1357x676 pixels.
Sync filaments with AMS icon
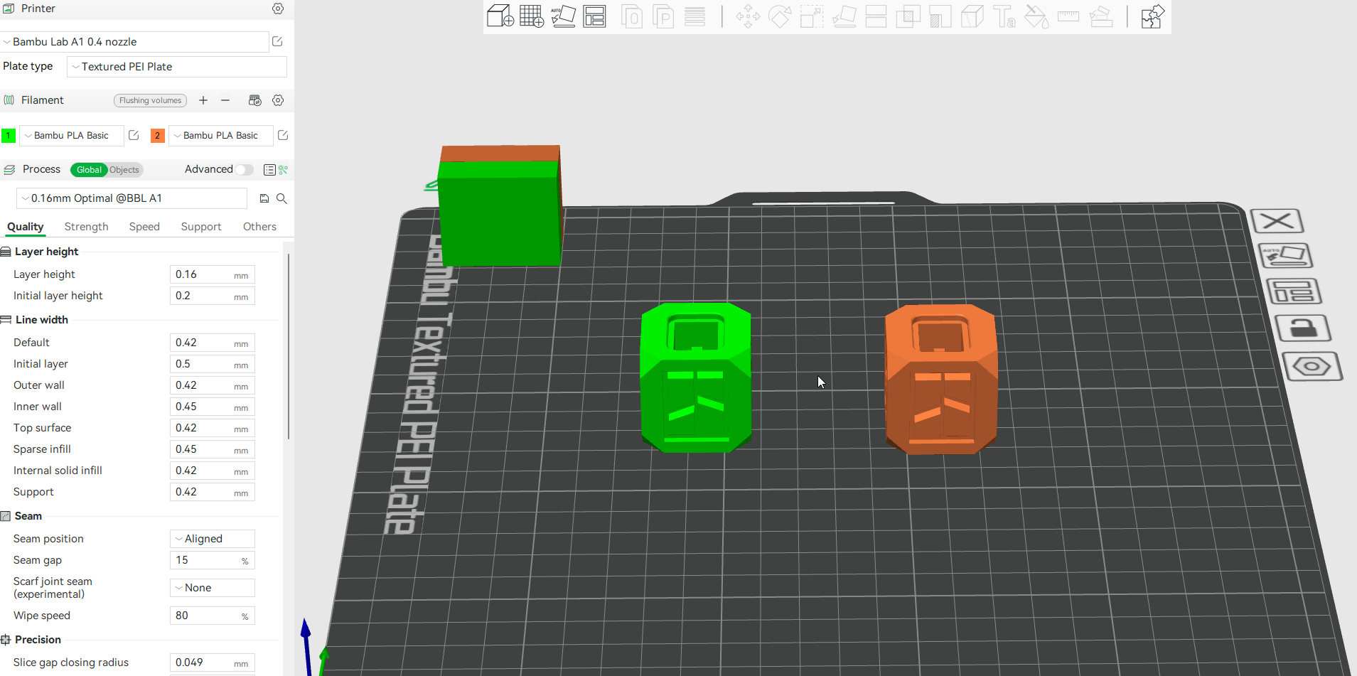(x=254, y=100)
